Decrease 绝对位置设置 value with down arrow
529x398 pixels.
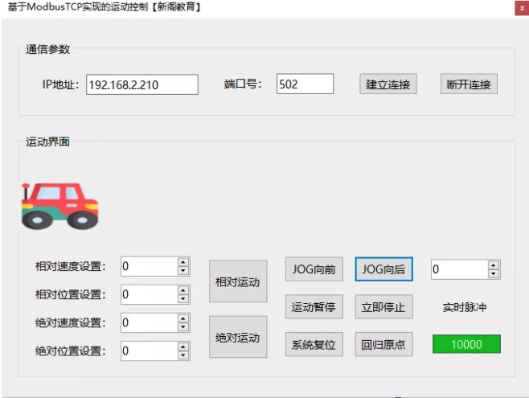(x=182, y=355)
